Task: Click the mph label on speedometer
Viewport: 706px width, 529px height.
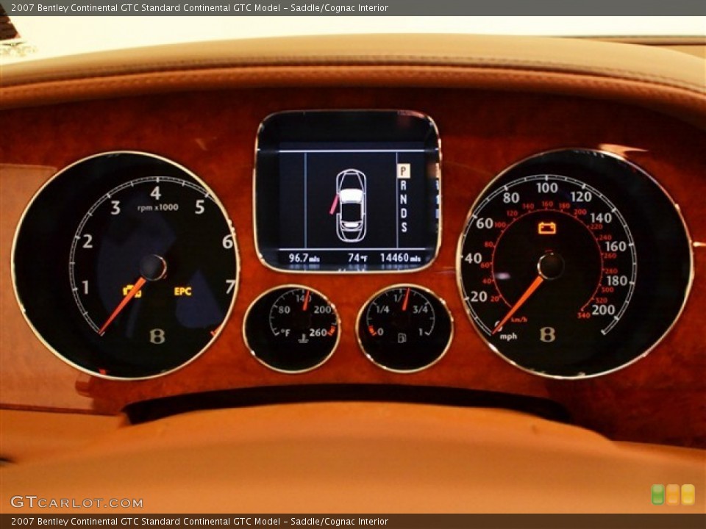Action: [x=508, y=337]
